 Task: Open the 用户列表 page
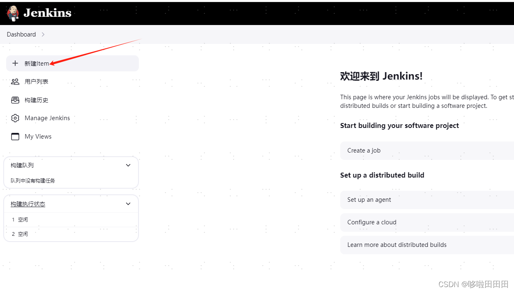coord(37,81)
